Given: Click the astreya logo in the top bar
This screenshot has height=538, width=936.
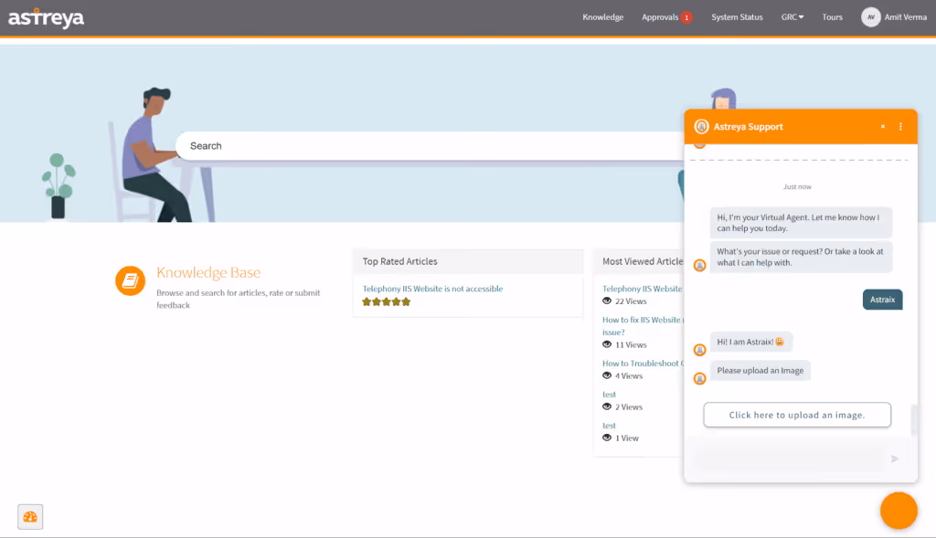Looking at the screenshot, I should [x=46, y=16].
